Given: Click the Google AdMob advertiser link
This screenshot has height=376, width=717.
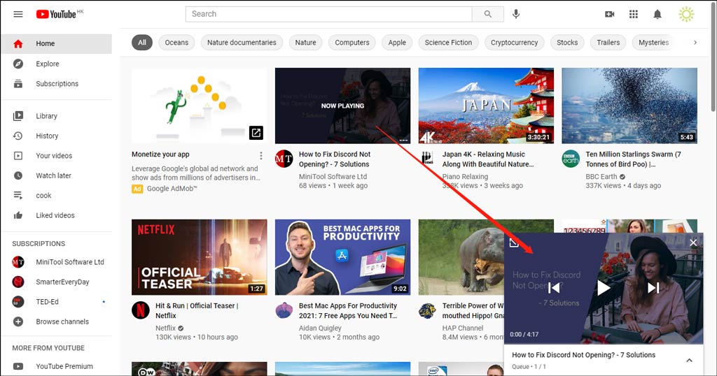Looking at the screenshot, I should 172,189.
